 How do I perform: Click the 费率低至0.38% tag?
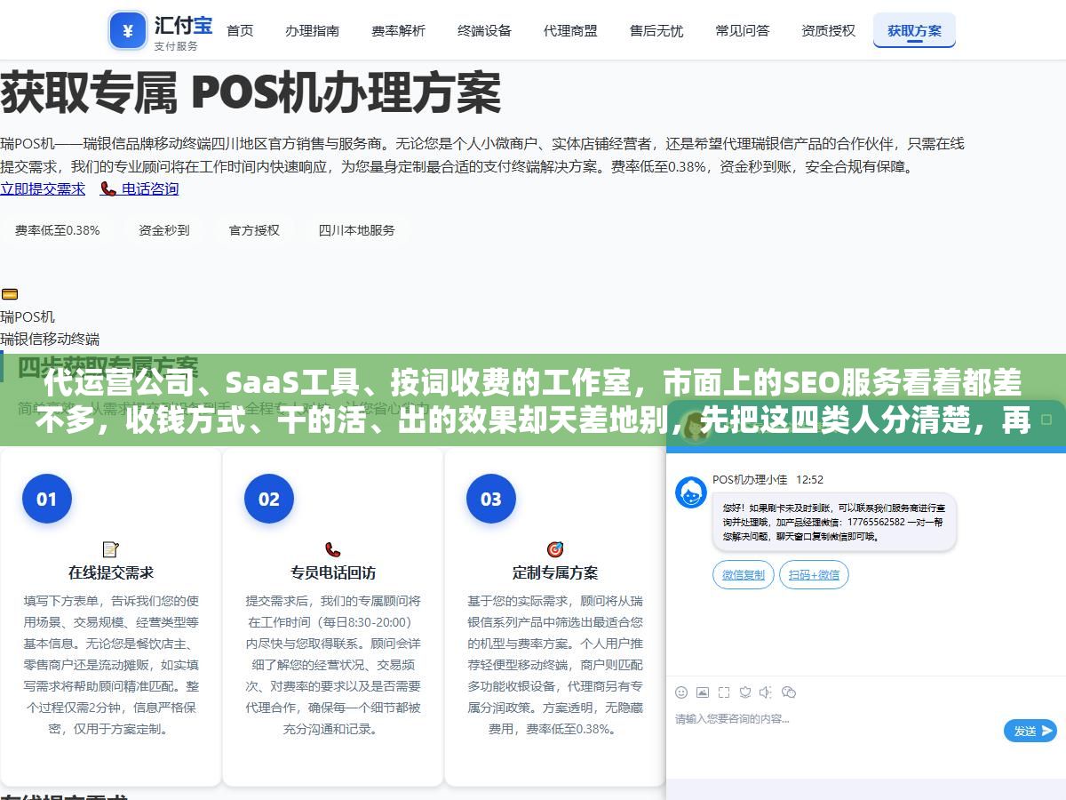[57, 230]
